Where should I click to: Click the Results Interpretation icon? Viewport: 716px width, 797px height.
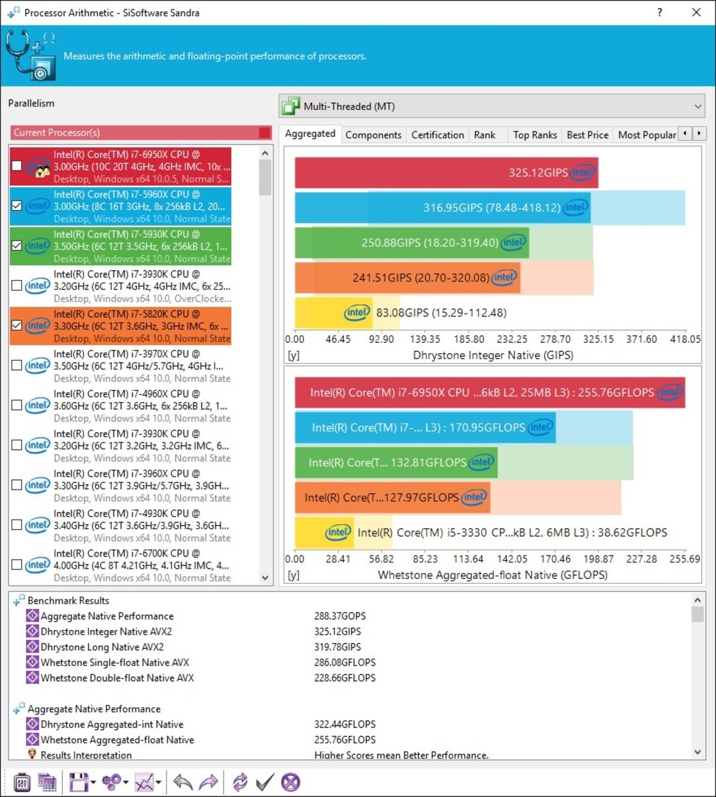pyautogui.click(x=32, y=754)
